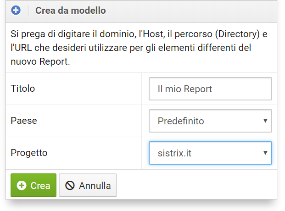Image resolution: width=285 pixels, height=211 pixels.
Task: Click the Titolo field label
Action: [22, 89]
